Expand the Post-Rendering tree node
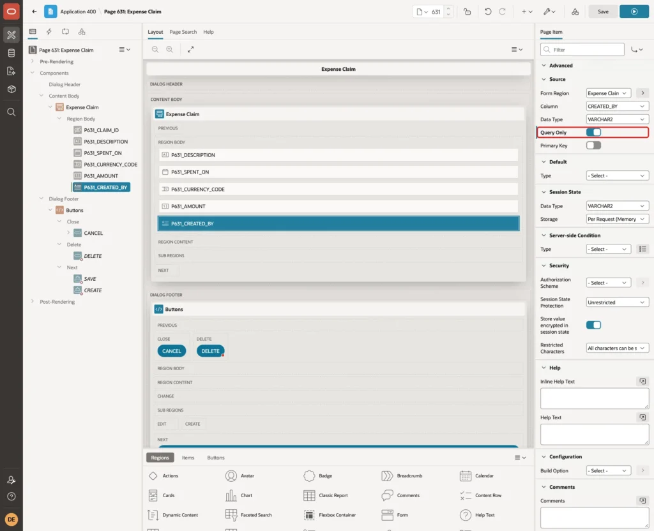This screenshot has height=531, width=654. [x=33, y=301]
